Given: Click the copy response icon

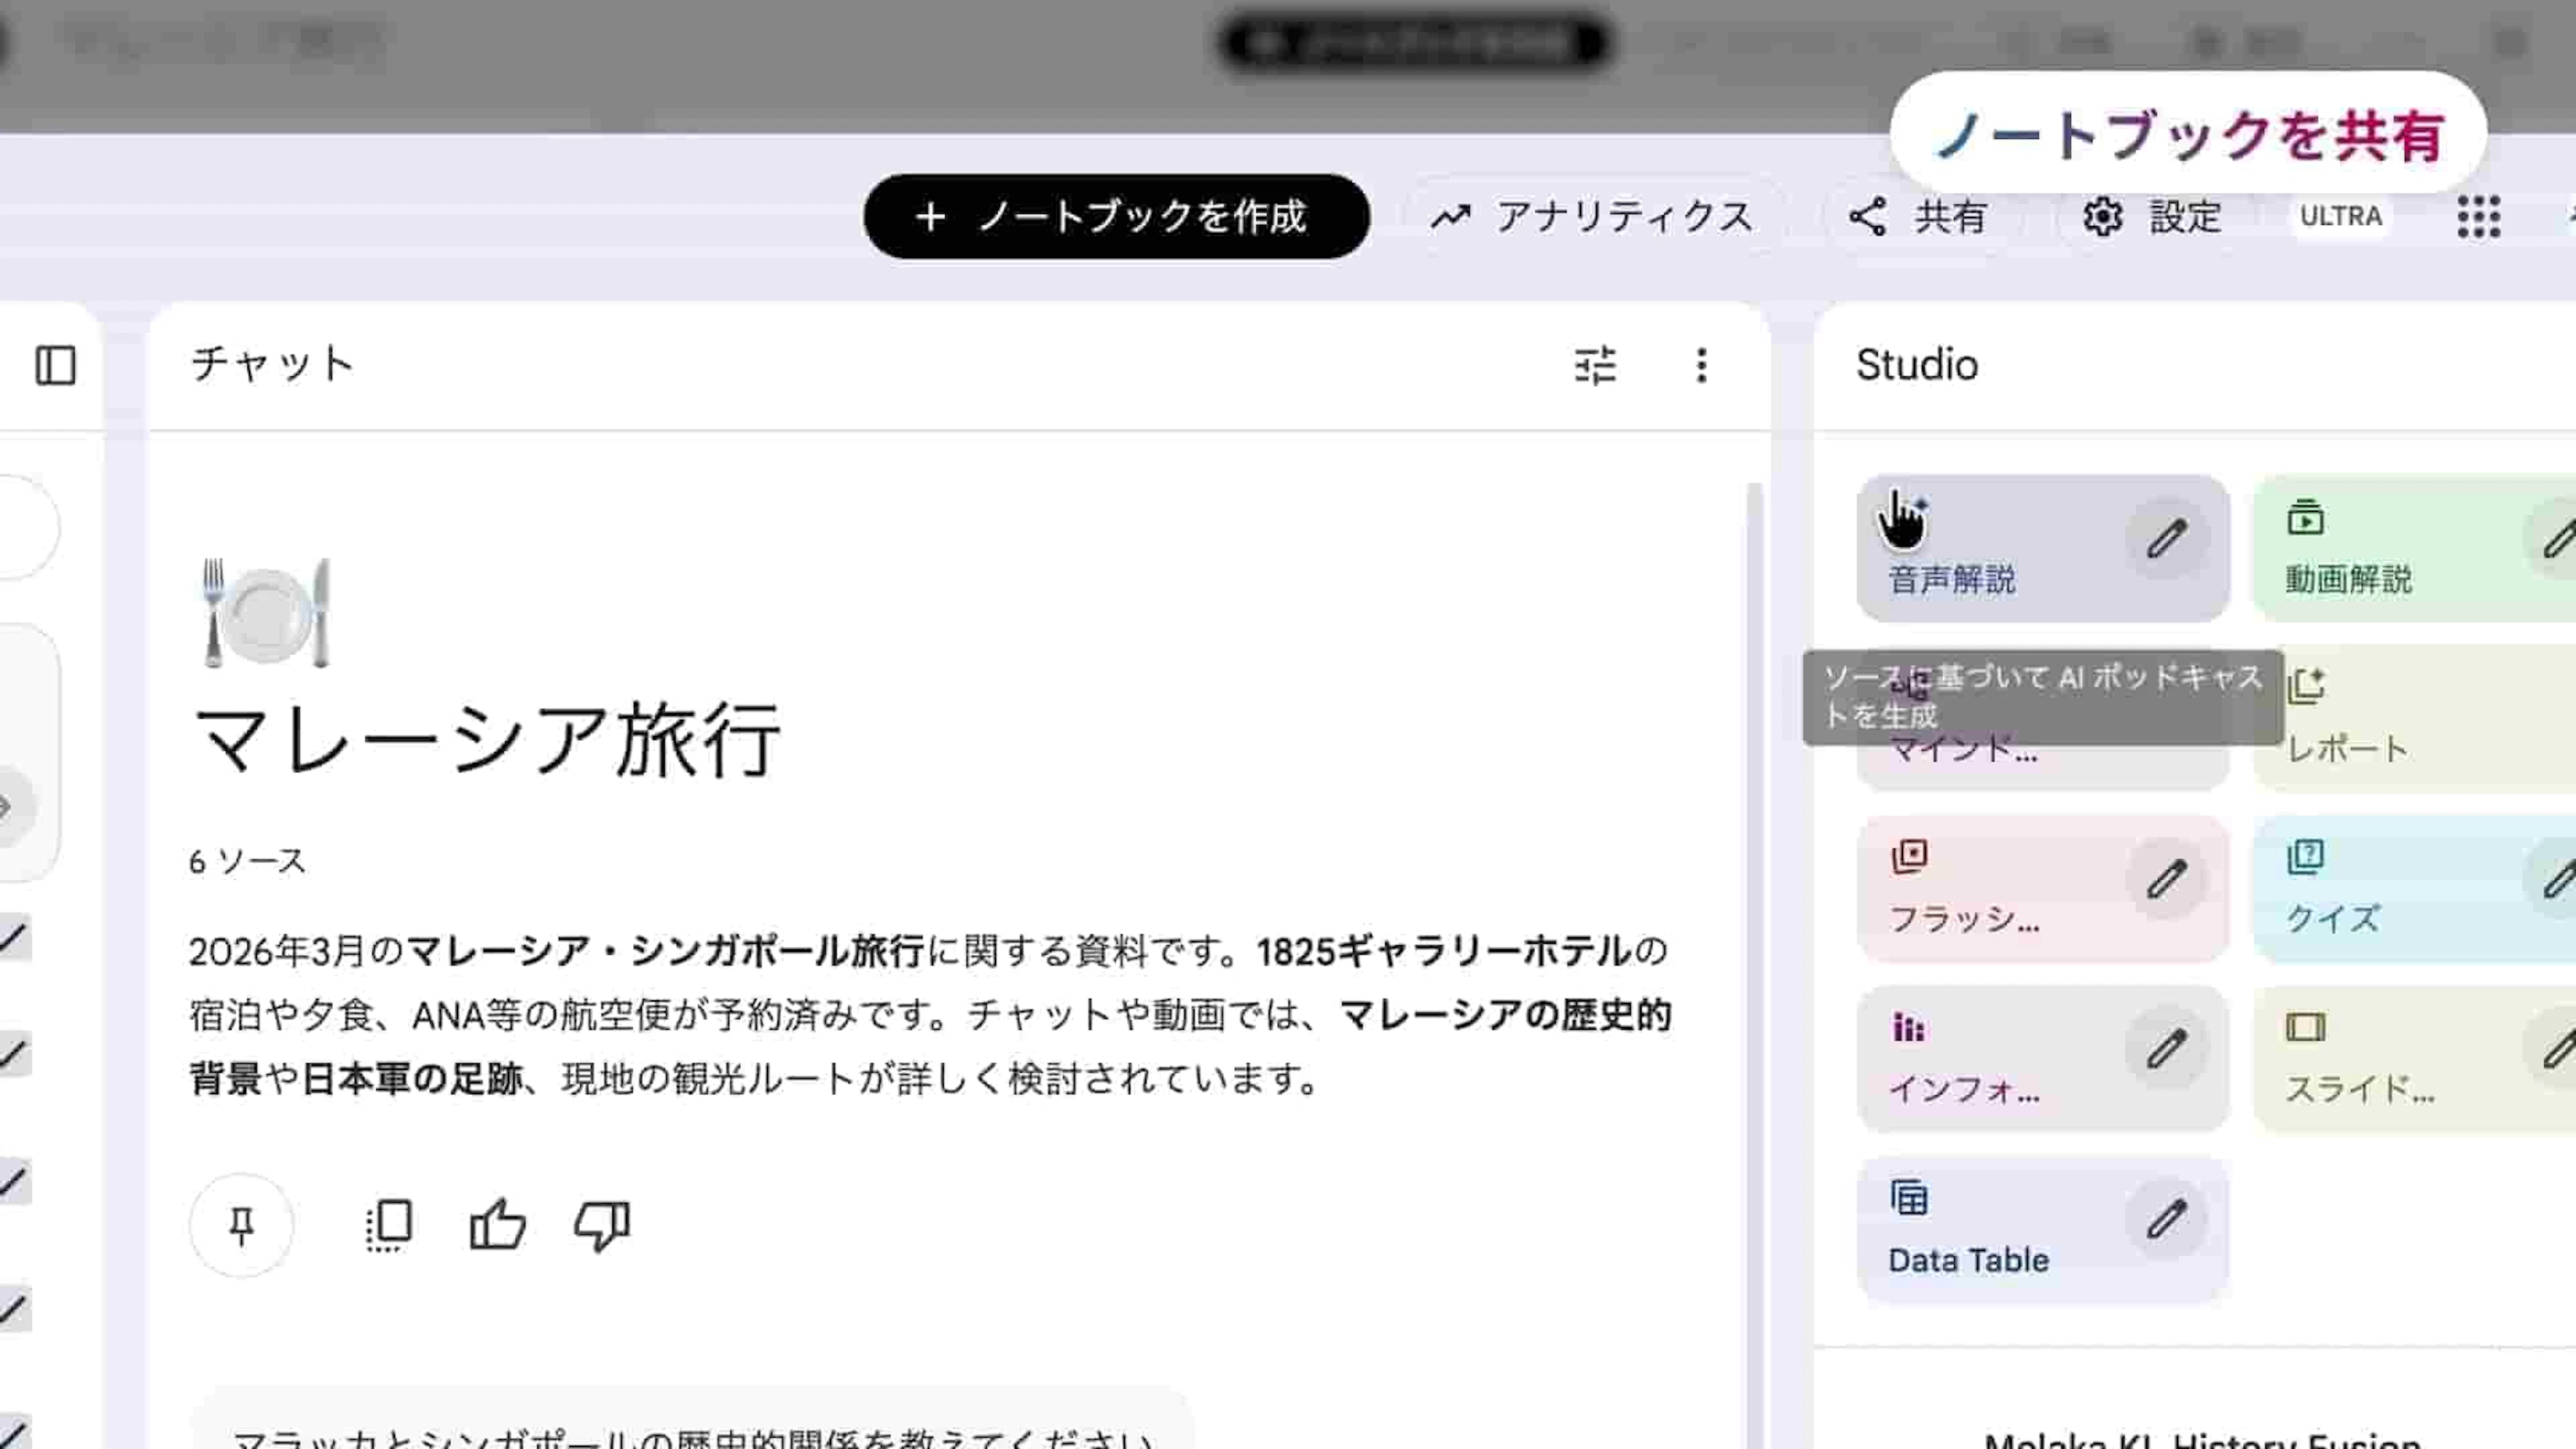Looking at the screenshot, I should (389, 1224).
